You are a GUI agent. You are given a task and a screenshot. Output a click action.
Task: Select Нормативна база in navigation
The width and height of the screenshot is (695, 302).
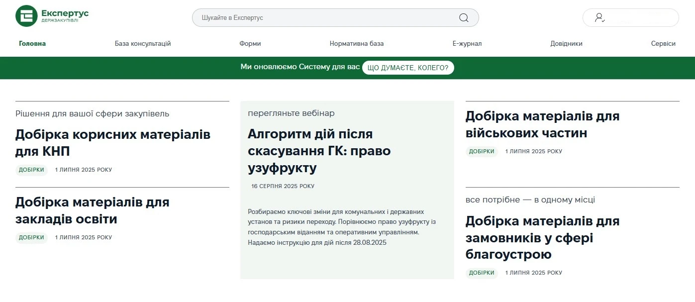pos(357,44)
